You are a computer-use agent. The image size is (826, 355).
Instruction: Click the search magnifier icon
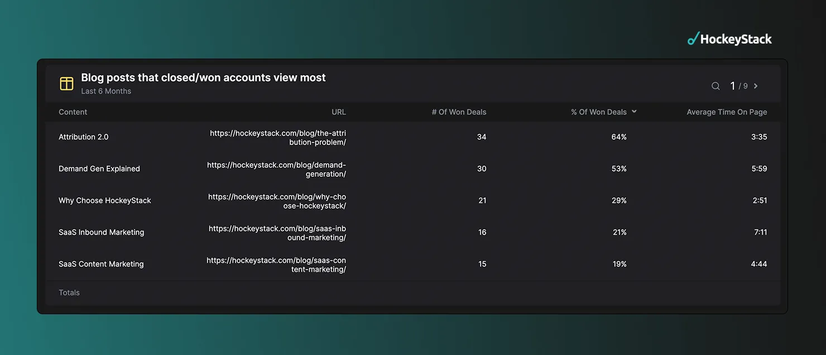[715, 86]
